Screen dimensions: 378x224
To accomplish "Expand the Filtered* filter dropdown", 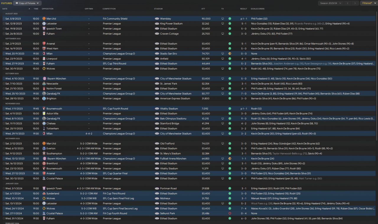I will [369, 3].
